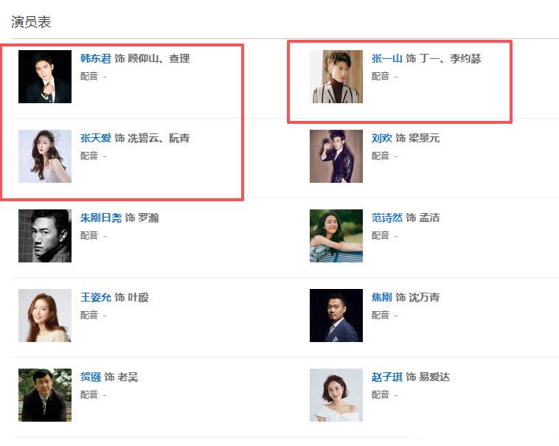Screen dimensions: 559x446
Task: Click the 贺镪 name link
Action: [x=90, y=377]
